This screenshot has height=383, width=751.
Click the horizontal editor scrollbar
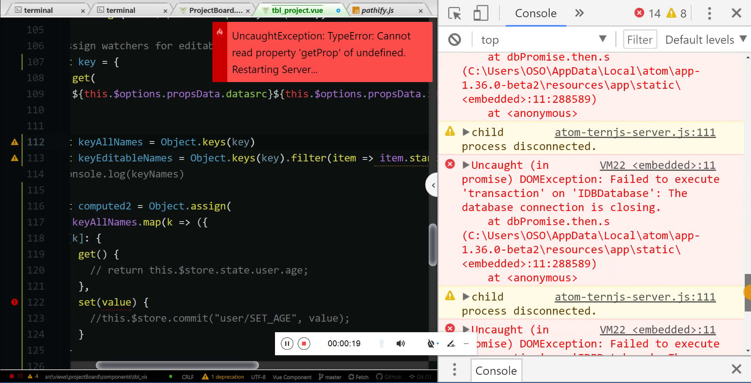pyautogui.click(x=177, y=365)
